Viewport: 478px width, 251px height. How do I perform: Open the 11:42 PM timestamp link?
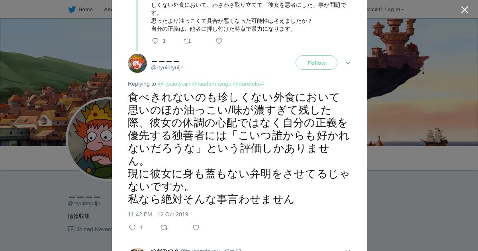(x=158, y=214)
